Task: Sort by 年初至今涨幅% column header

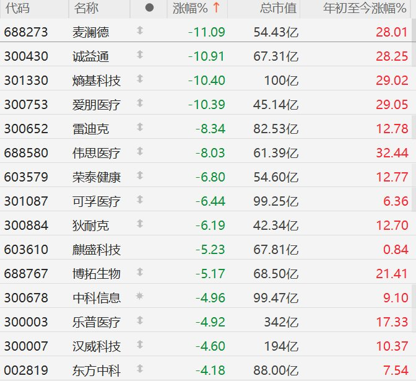Action: pos(355,9)
